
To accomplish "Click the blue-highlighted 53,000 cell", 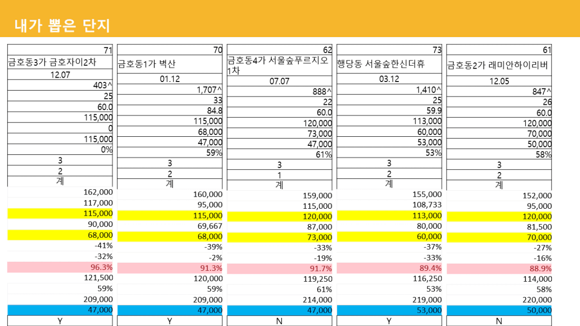I will tap(389, 310).
